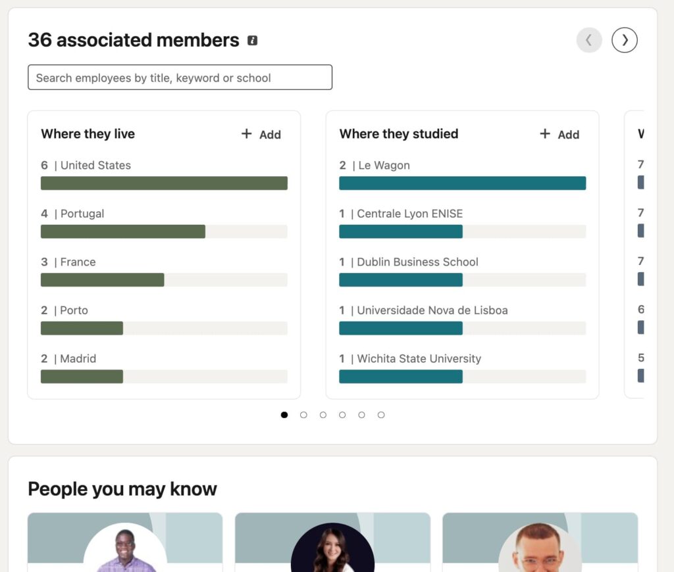Select the second carousel page dot

pyautogui.click(x=303, y=415)
